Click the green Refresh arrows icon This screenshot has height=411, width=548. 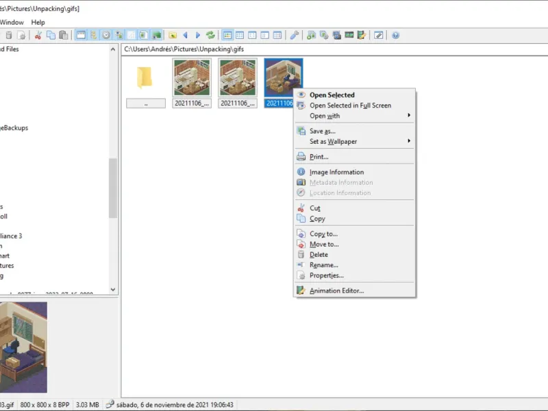point(210,36)
